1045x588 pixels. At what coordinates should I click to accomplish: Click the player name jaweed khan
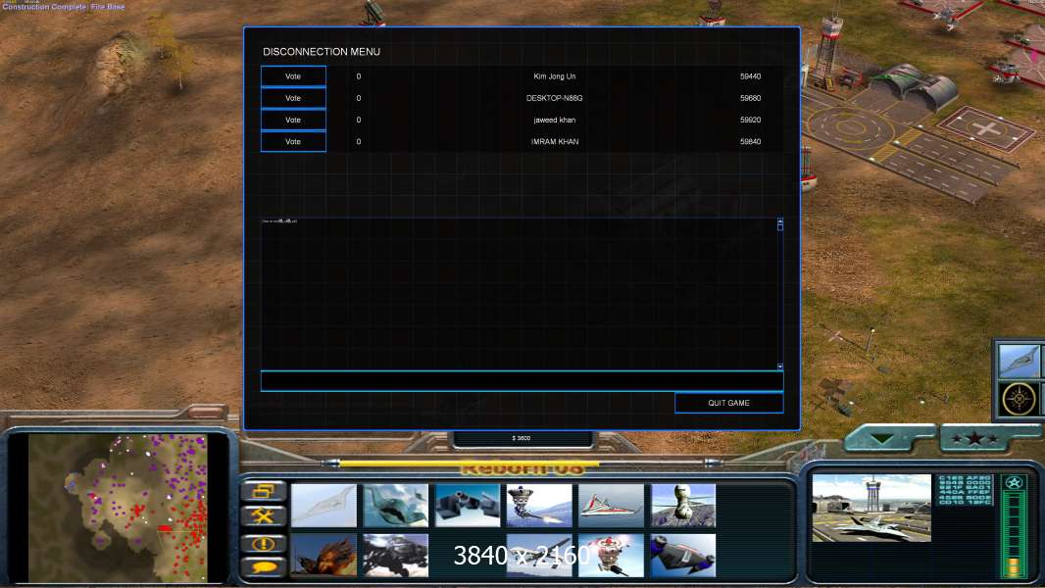[555, 120]
